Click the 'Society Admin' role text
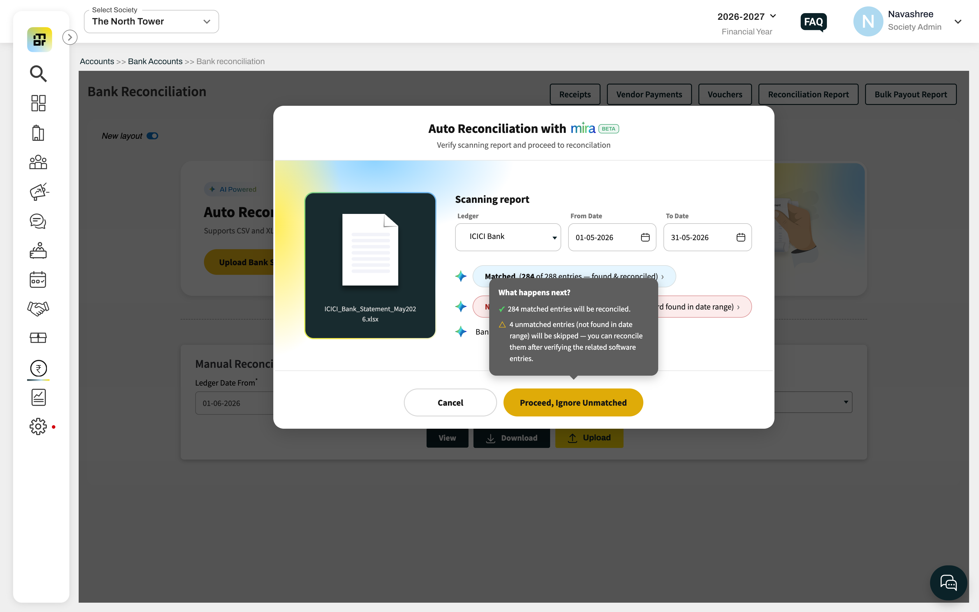The image size is (979, 612). (x=915, y=27)
